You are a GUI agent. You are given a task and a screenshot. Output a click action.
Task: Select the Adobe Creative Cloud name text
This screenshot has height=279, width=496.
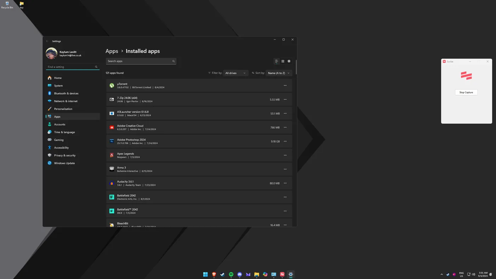point(130,126)
